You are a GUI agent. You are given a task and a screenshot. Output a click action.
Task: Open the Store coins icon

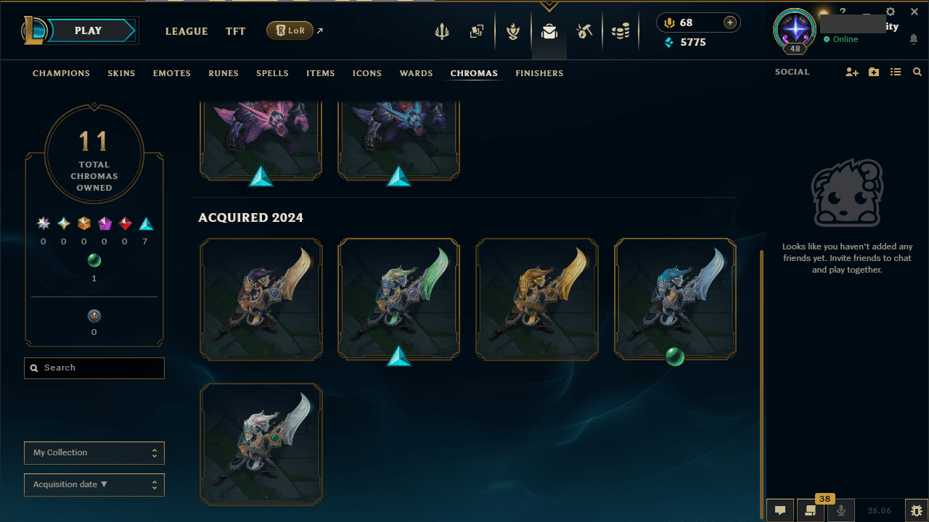tap(621, 31)
